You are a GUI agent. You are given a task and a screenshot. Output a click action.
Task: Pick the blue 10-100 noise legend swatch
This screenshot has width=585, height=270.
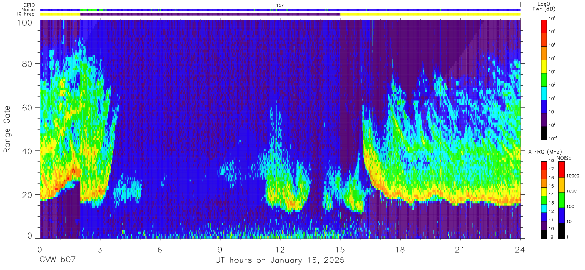(x=562, y=215)
